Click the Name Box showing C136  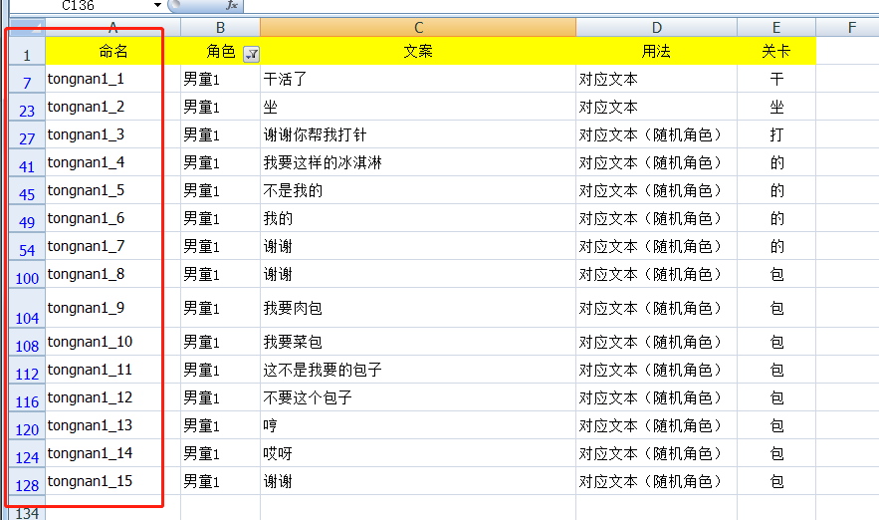click(79, 5)
